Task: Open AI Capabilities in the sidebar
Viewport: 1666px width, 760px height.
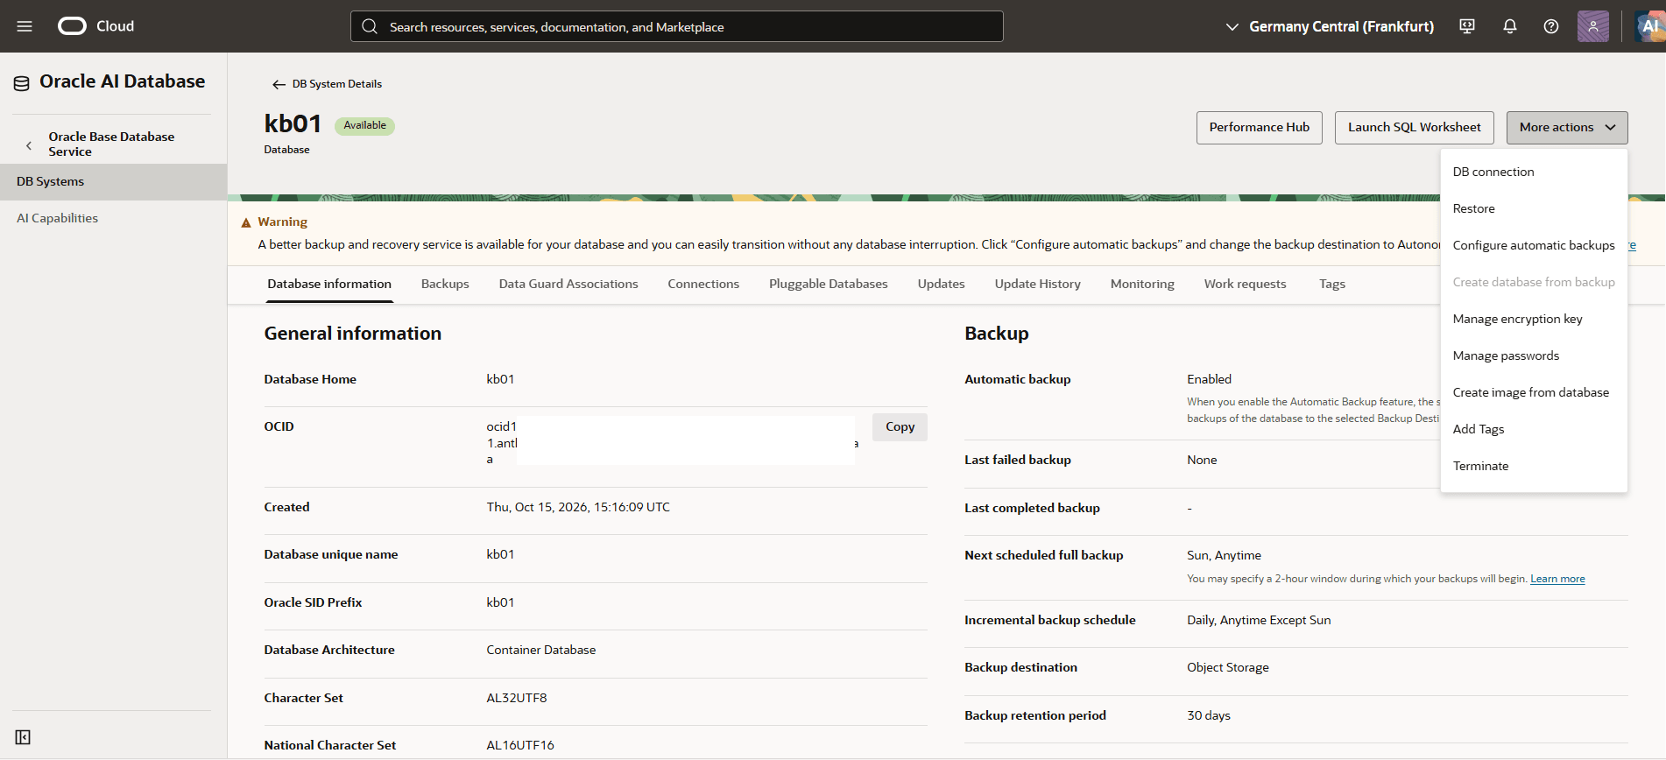Action: [114, 219]
